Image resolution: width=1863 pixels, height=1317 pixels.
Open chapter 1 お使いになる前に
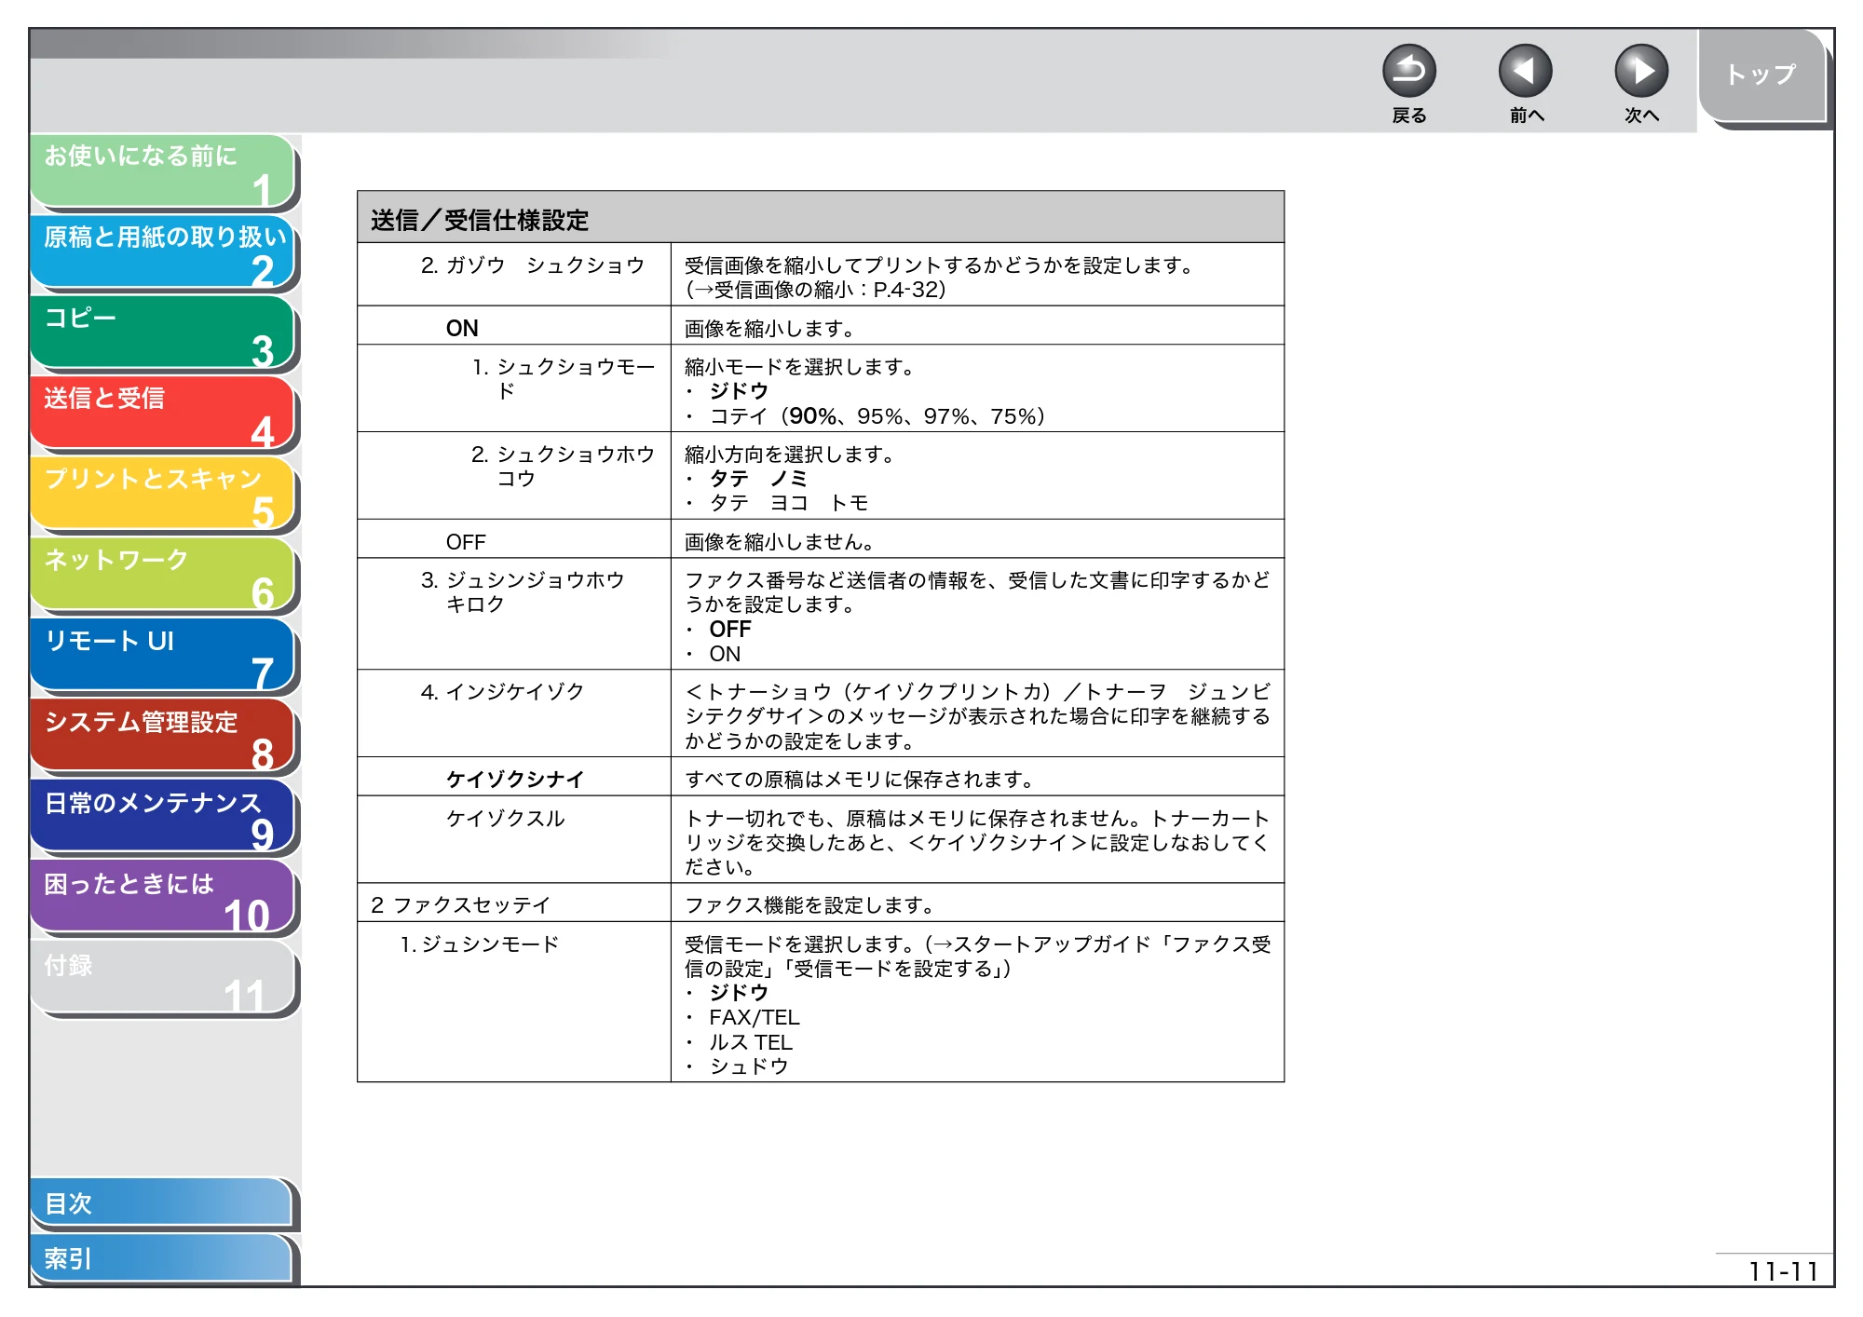coord(163,170)
